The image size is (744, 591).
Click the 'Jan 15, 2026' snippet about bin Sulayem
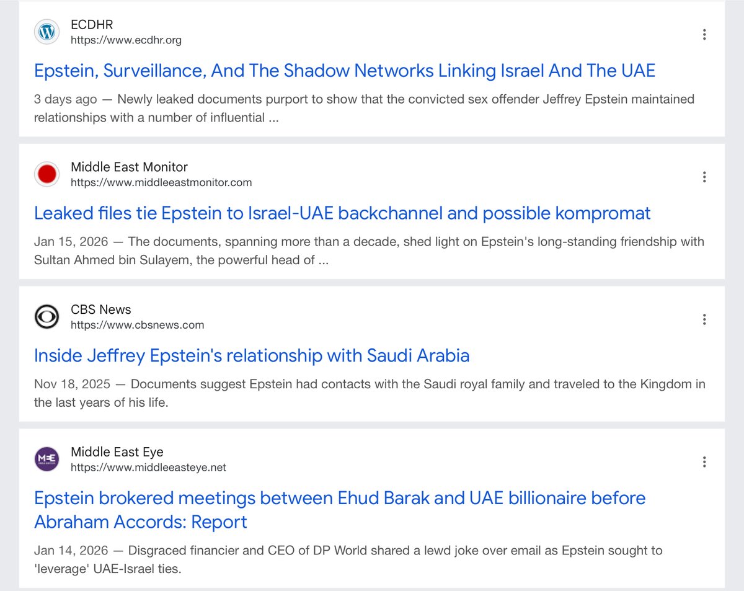tap(369, 251)
